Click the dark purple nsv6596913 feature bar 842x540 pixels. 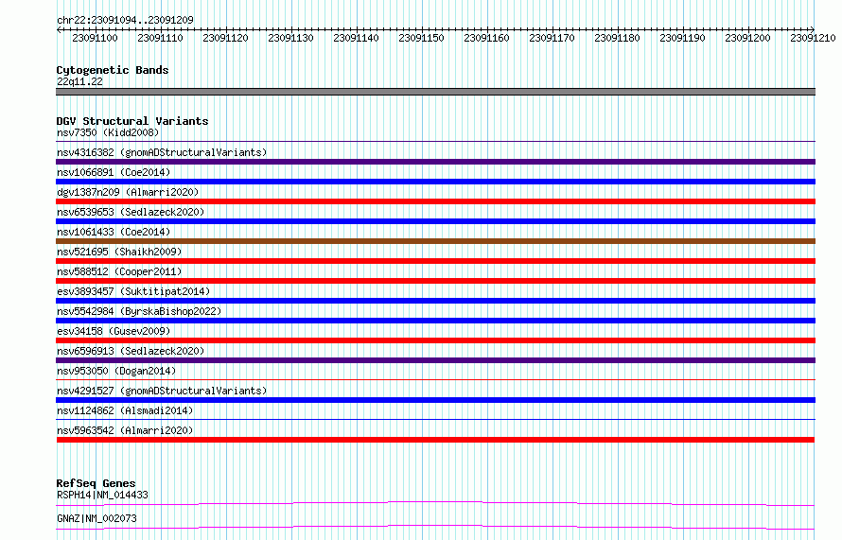coord(435,360)
